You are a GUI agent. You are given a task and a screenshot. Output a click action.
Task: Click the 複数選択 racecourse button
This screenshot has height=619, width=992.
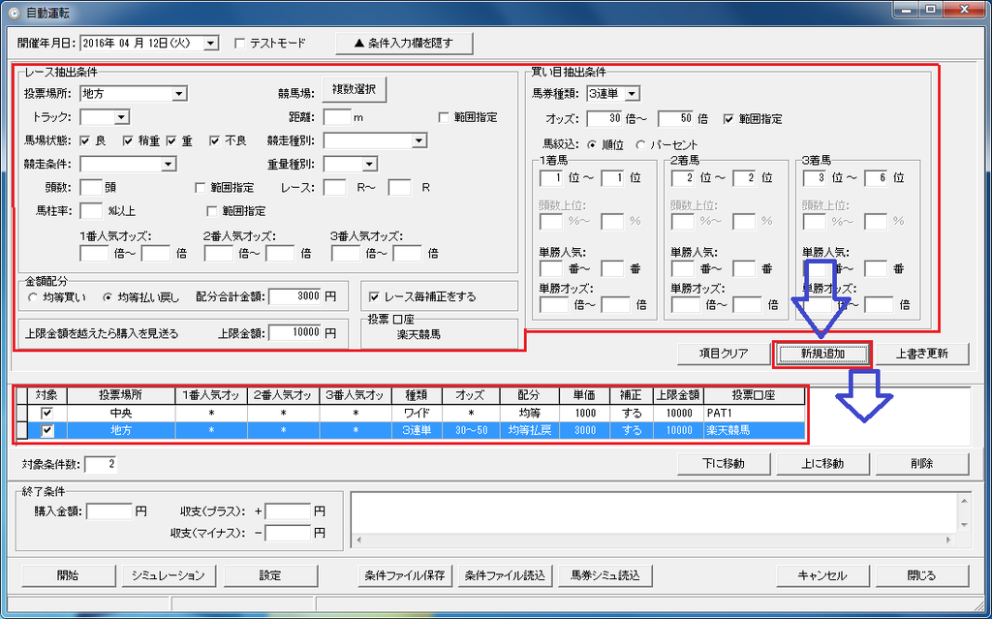355,90
